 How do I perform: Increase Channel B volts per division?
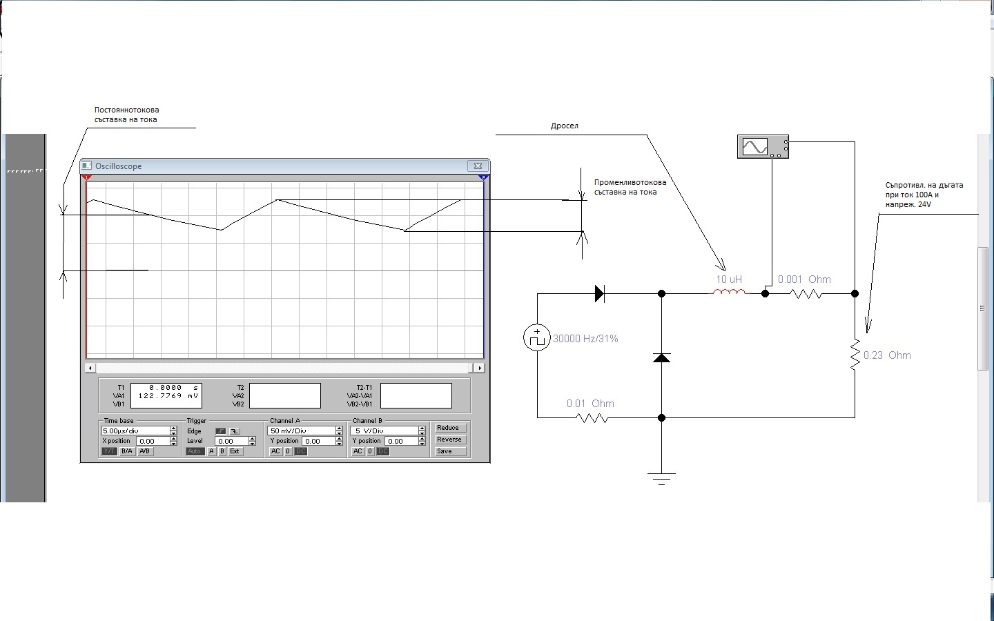click(422, 428)
